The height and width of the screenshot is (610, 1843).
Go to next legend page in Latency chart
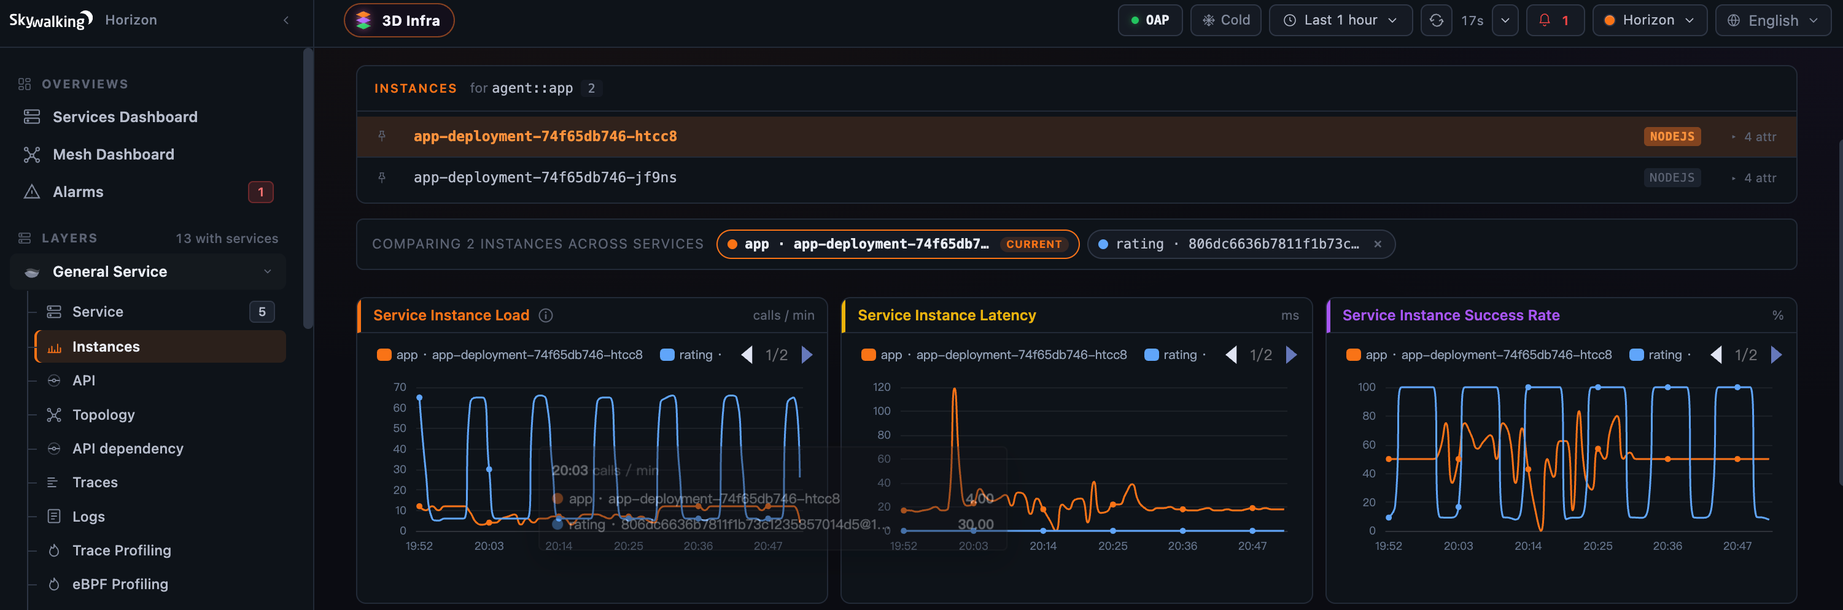click(x=1291, y=355)
